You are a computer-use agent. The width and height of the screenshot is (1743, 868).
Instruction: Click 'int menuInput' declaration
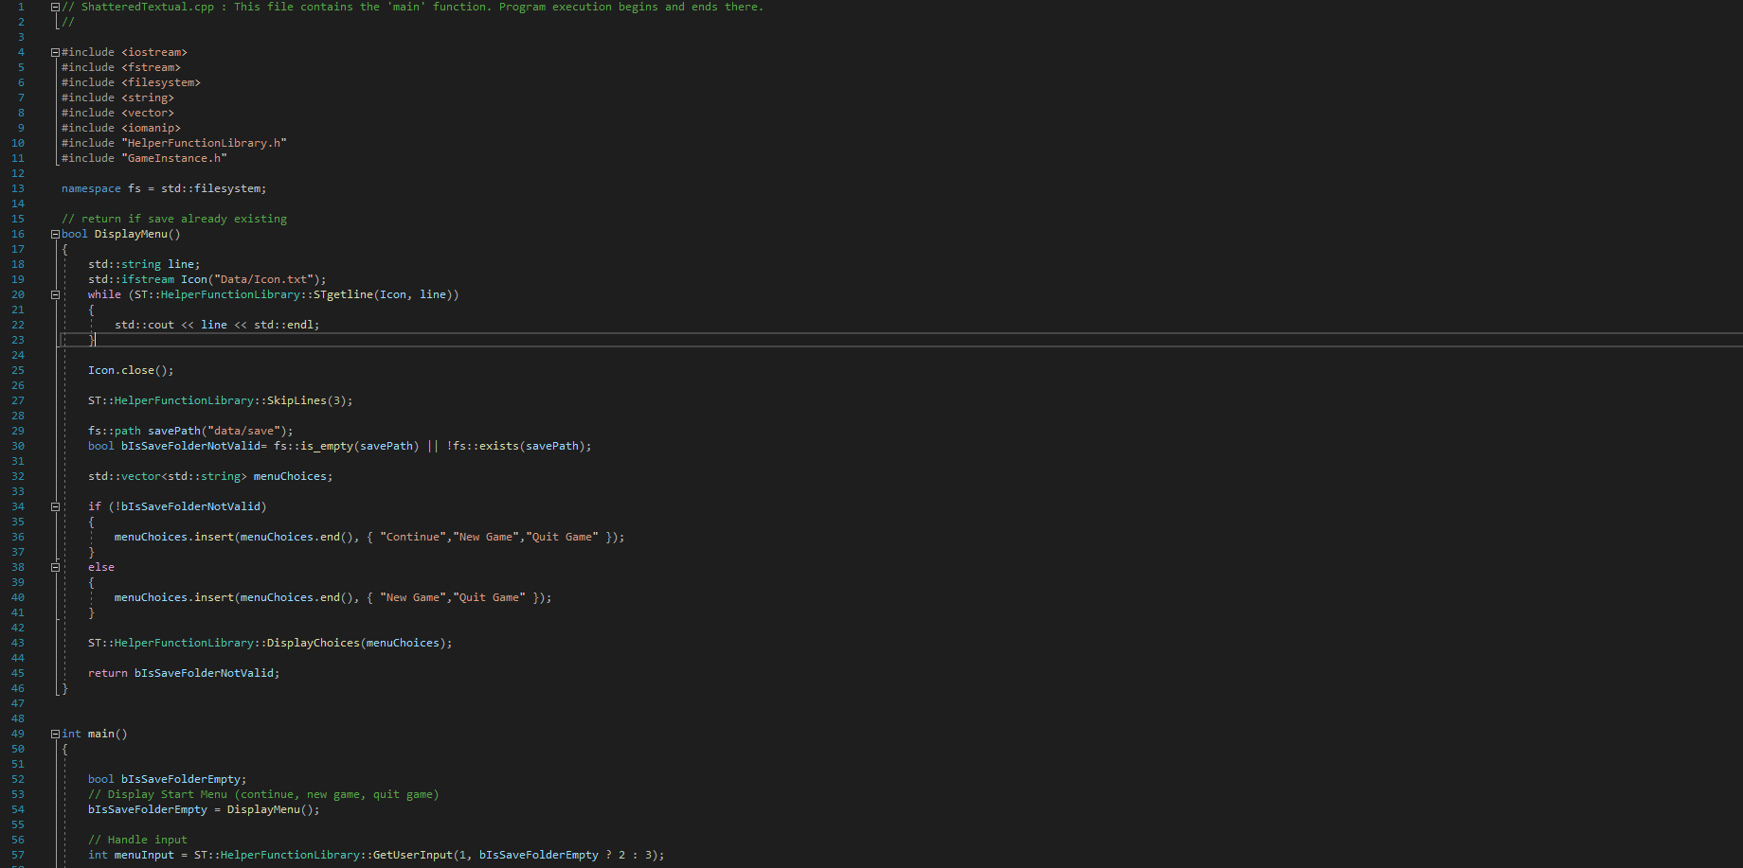(x=131, y=855)
